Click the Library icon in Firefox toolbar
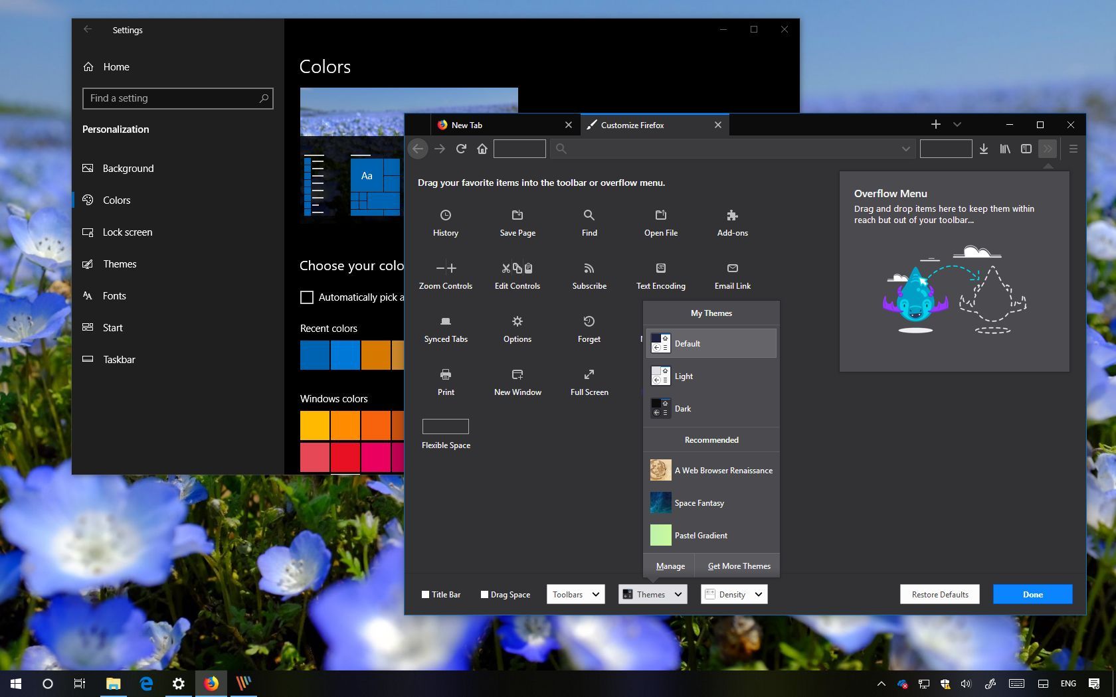The width and height of the screenshot is (1116, 697). 1005,149
